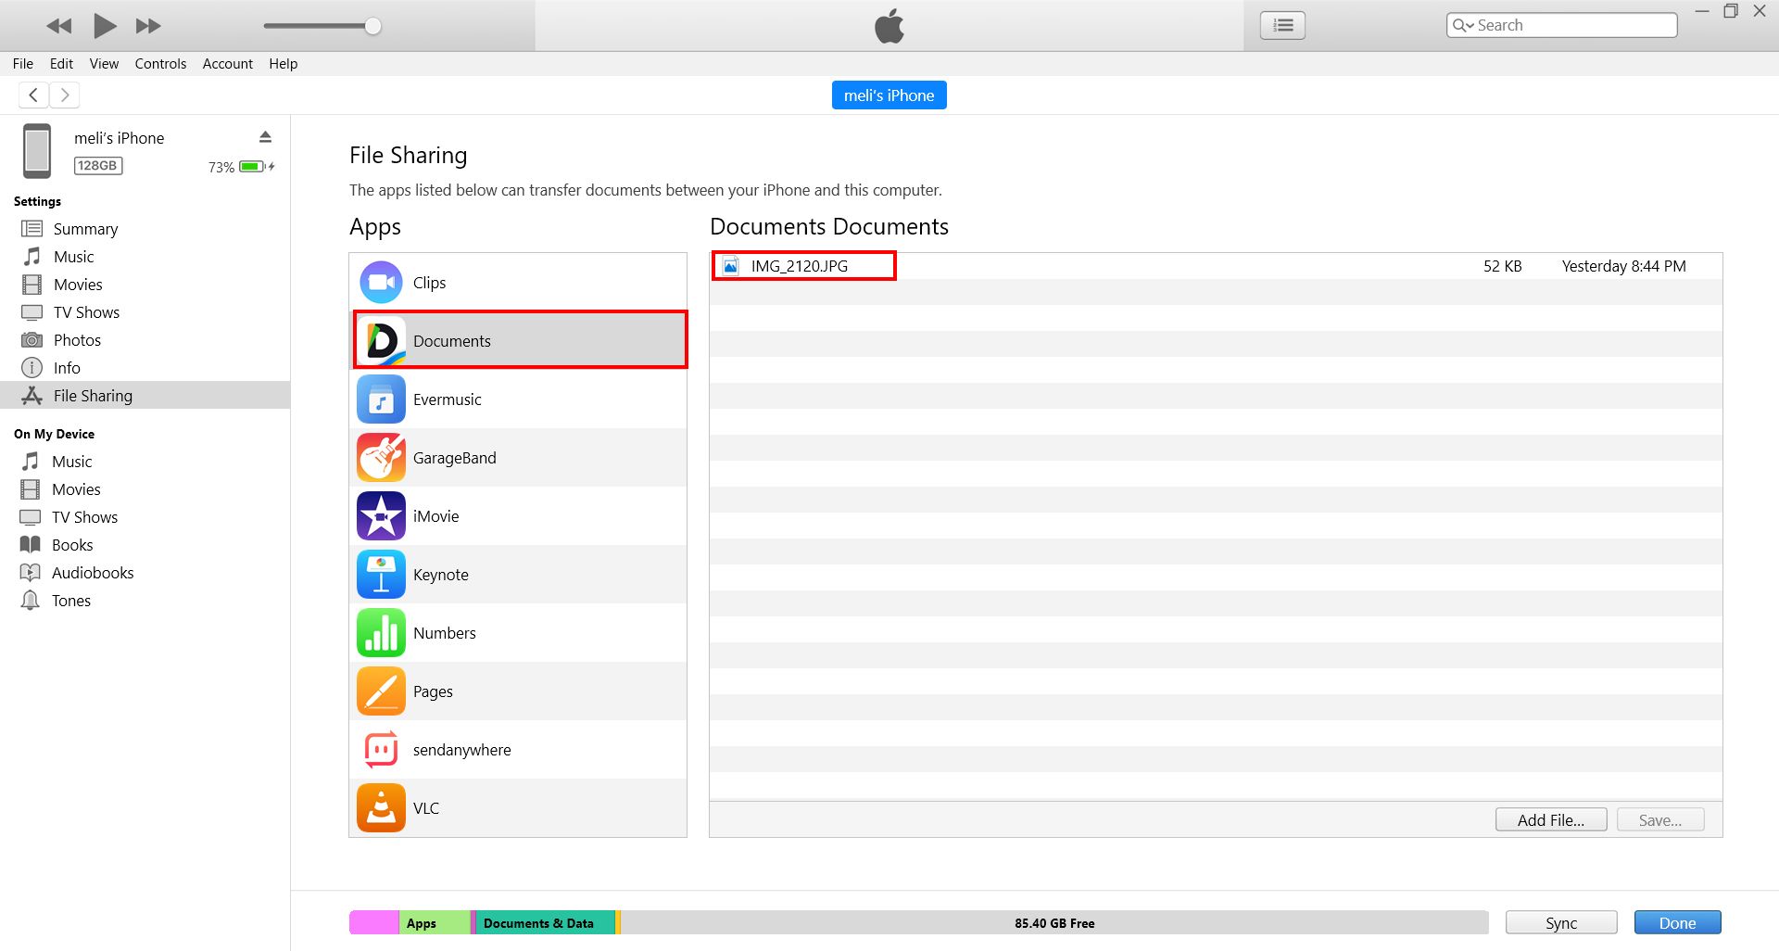
Task: Click the 52 KB file size cell
Action: [1502, 266]
